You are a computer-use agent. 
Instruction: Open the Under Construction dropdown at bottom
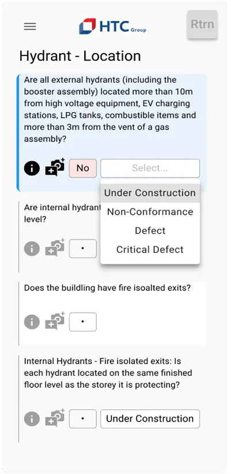[150, 419]
